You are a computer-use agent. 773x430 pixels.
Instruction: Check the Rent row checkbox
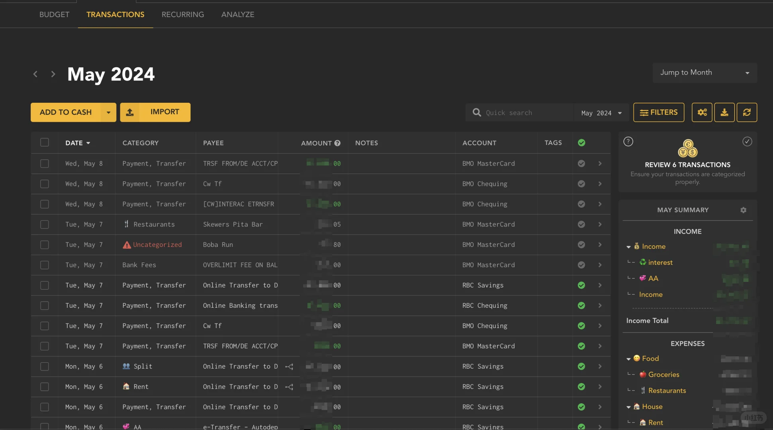45,387
